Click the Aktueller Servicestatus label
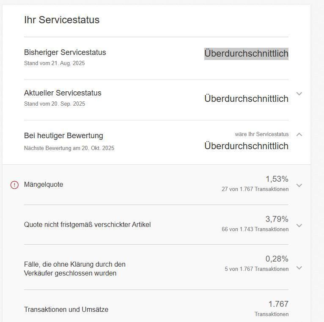 tap(63, 93)
